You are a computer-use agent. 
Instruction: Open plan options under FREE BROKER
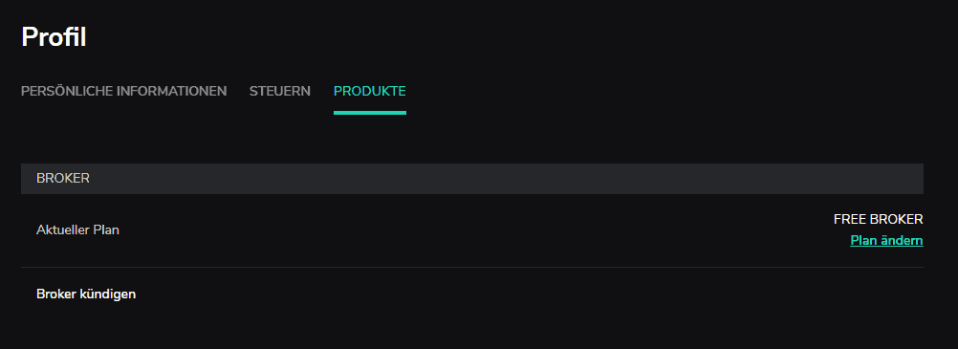pos(886,240)
